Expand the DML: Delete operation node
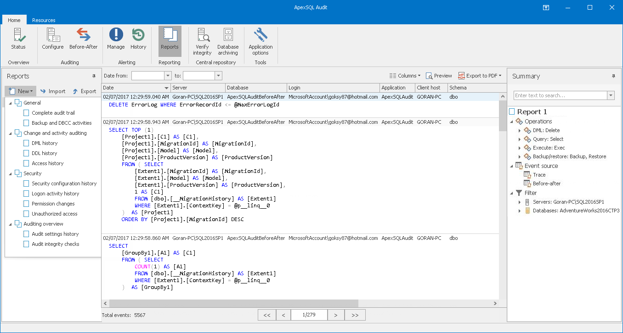The height and width of the screenshot is (333, 623). tap(520, 131)
